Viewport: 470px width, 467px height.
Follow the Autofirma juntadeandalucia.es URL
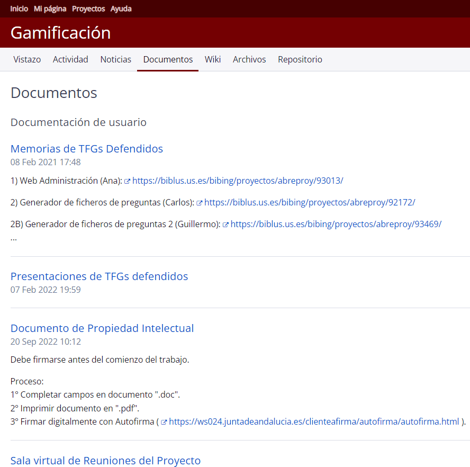(314, 422)
